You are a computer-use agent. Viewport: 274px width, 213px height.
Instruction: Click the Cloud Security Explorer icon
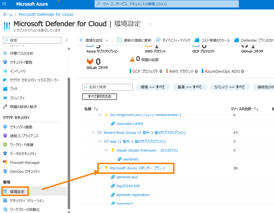point(5,80)
